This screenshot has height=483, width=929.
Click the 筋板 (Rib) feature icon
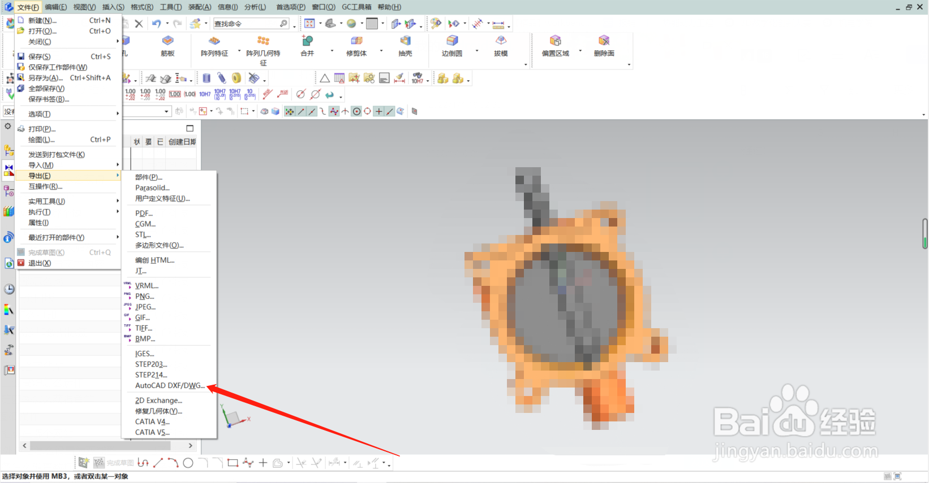(x=167, y=41)
